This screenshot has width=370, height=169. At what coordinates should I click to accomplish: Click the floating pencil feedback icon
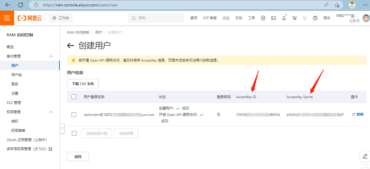pos(364,156)
